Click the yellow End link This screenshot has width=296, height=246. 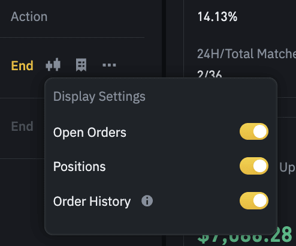point(22,65)
